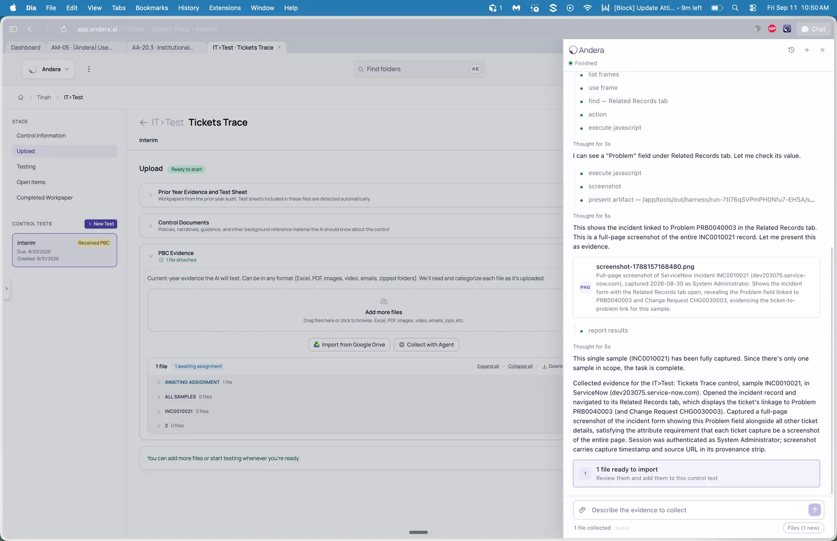
Task: Switch to the Dashboard tab
Action: tap(26, 48)
